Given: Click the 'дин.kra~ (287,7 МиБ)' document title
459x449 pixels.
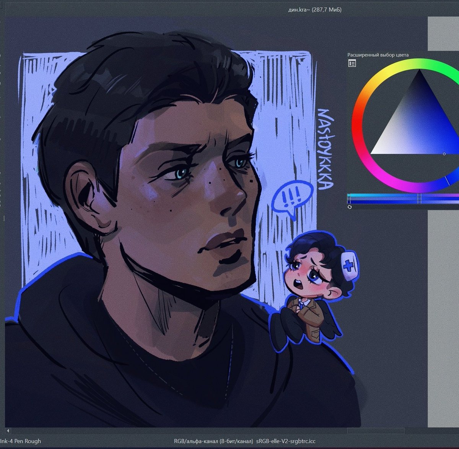Looking at the screenshot, I should 315,10.
